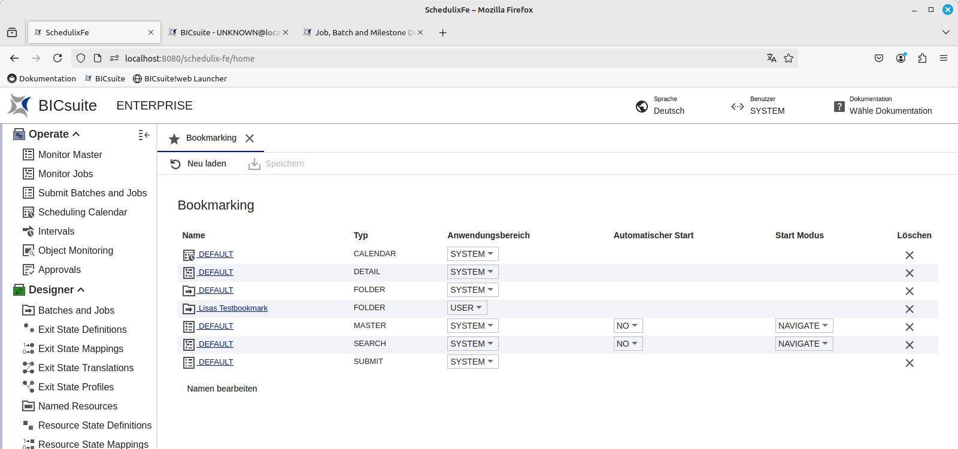Click the Dokumentation help icon
Screen dimensions: 958x449
839,107
